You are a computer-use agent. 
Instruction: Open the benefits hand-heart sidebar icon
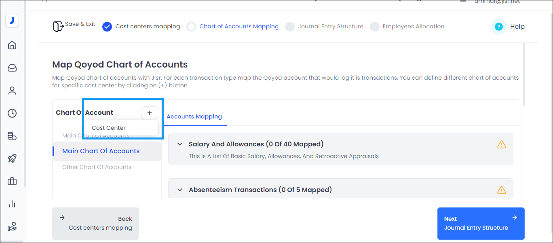pyautogui.click(x=12, y=226)
